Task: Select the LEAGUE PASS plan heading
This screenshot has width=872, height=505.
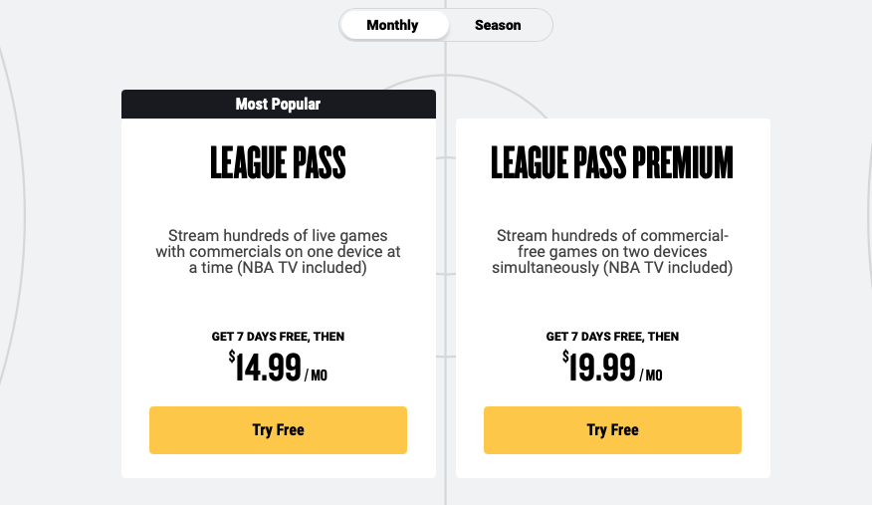Action: pyautogui.click(x=278, y=162)
